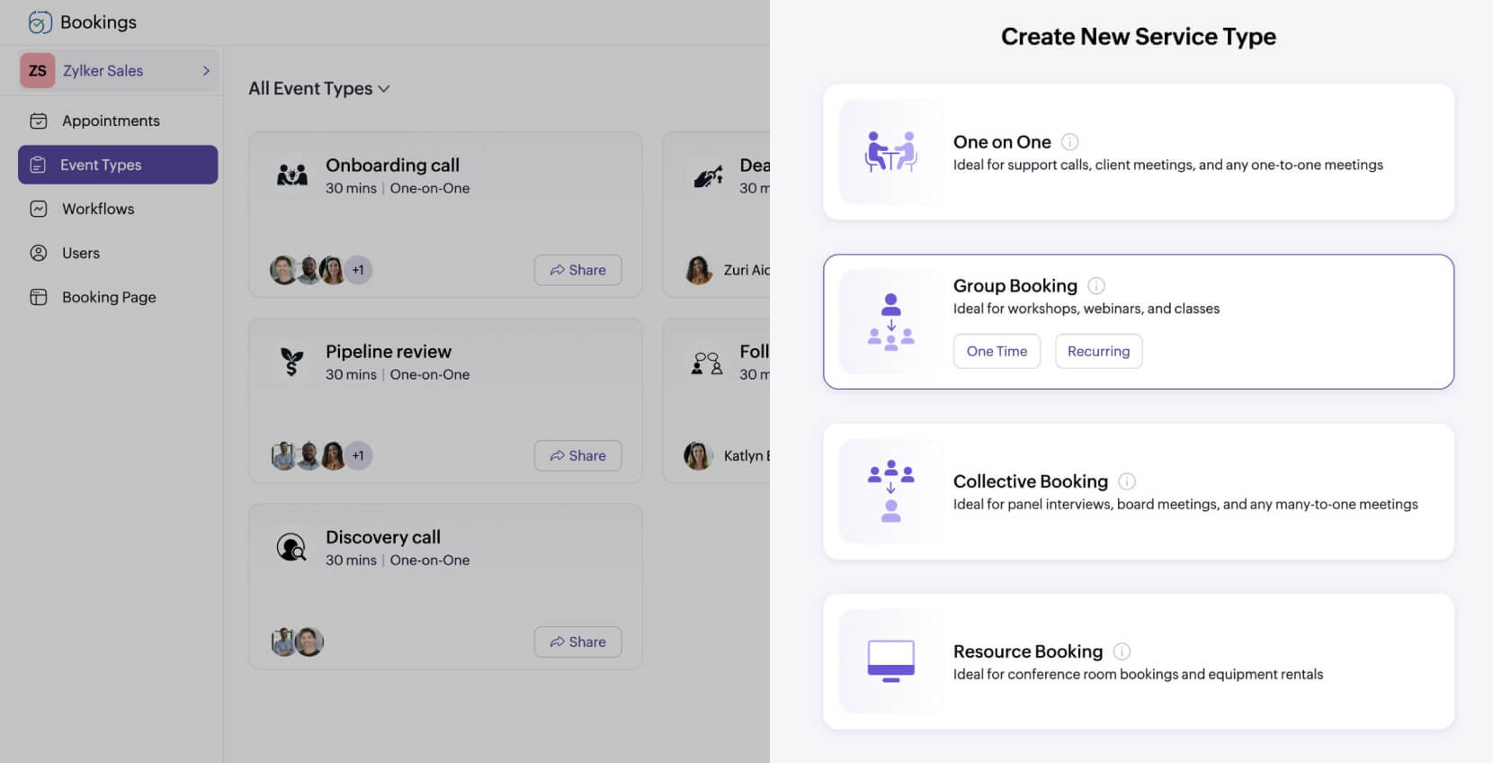Show info for Collective Booking
This screenshot has width=1493, height=763.
[x=1127, y=481]
